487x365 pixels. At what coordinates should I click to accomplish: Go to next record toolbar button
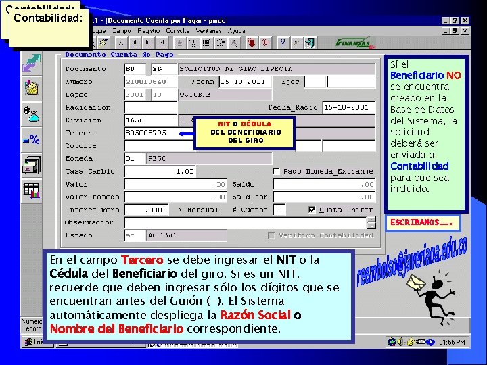tap(148, 43)
